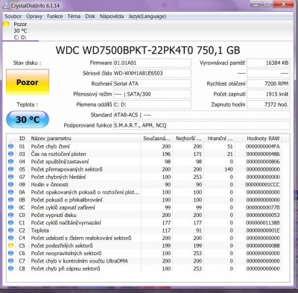Click the Standard field ATA8-ACS
The width and height of the screenshot is (298, 293).
(x=202, y=115)
